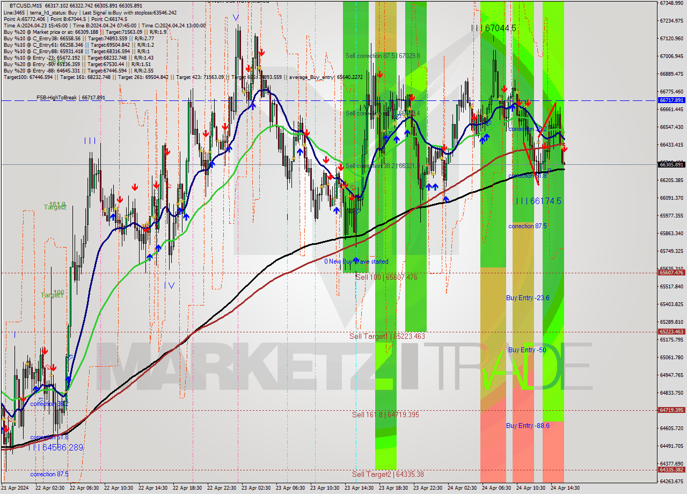The width and height of the screenshot is (687, 494).
Task: Click the 65607.476 red price axis tag
Action: [x=671, y=273]
